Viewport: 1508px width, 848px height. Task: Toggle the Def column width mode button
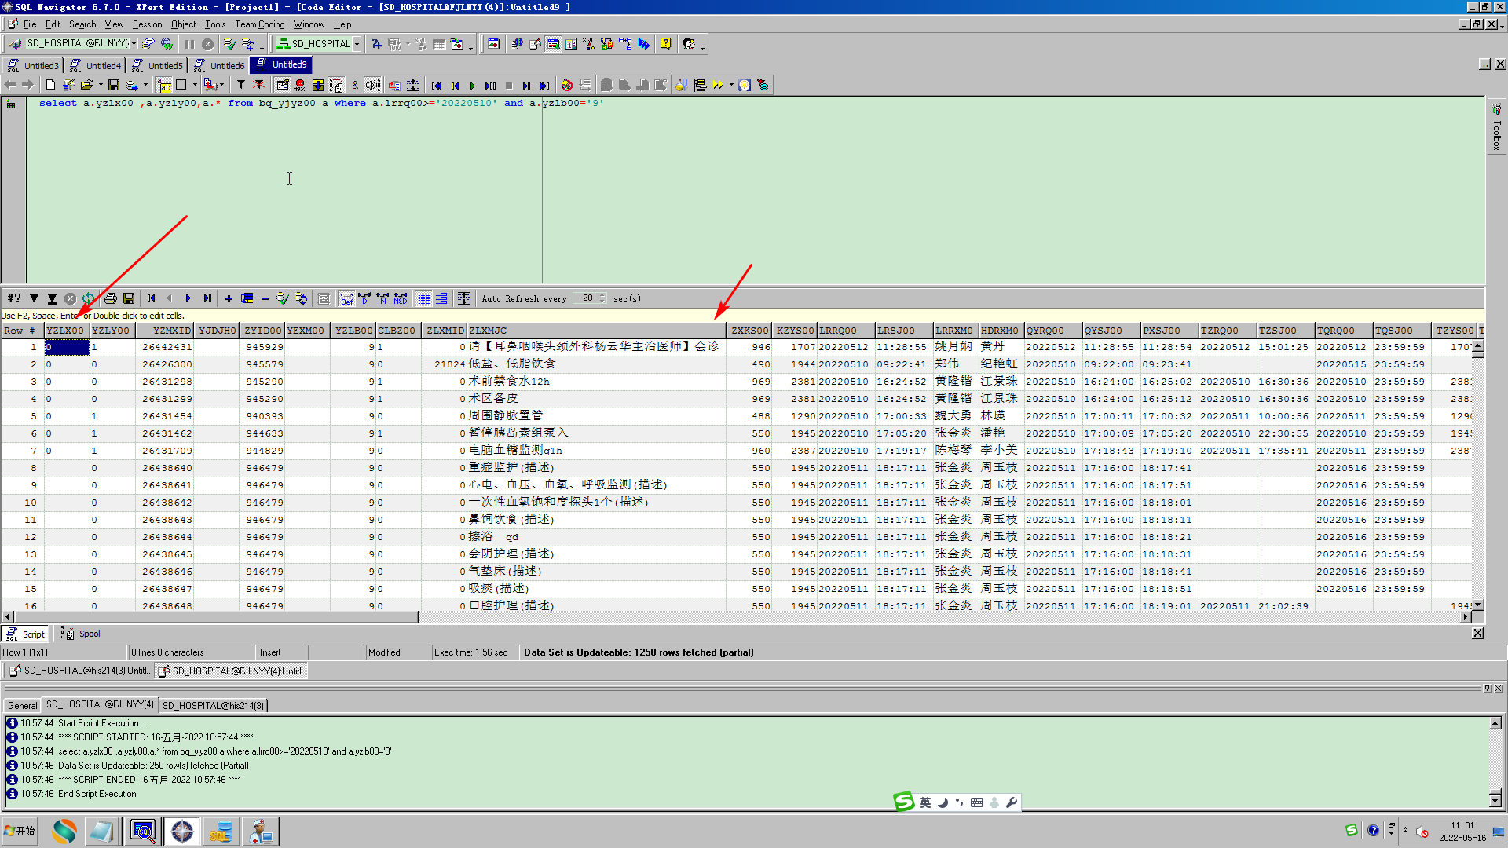(x=346, y=298)
